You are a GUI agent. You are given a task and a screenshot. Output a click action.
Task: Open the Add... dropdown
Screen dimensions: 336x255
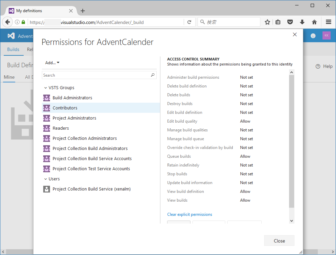(x=52, y=63)
